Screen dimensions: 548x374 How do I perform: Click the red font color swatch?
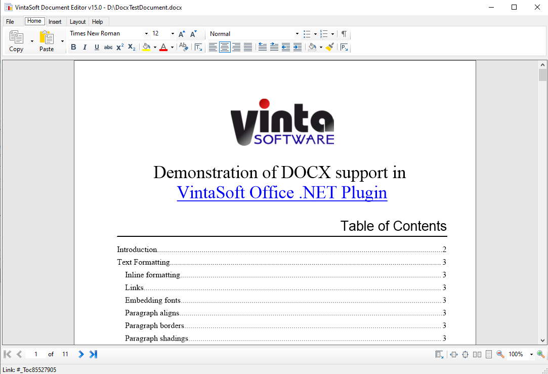163,48
